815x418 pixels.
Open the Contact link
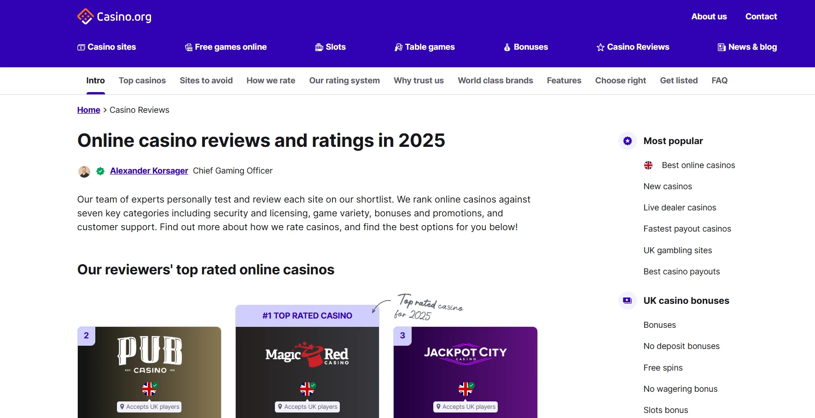tap(761, 17)
